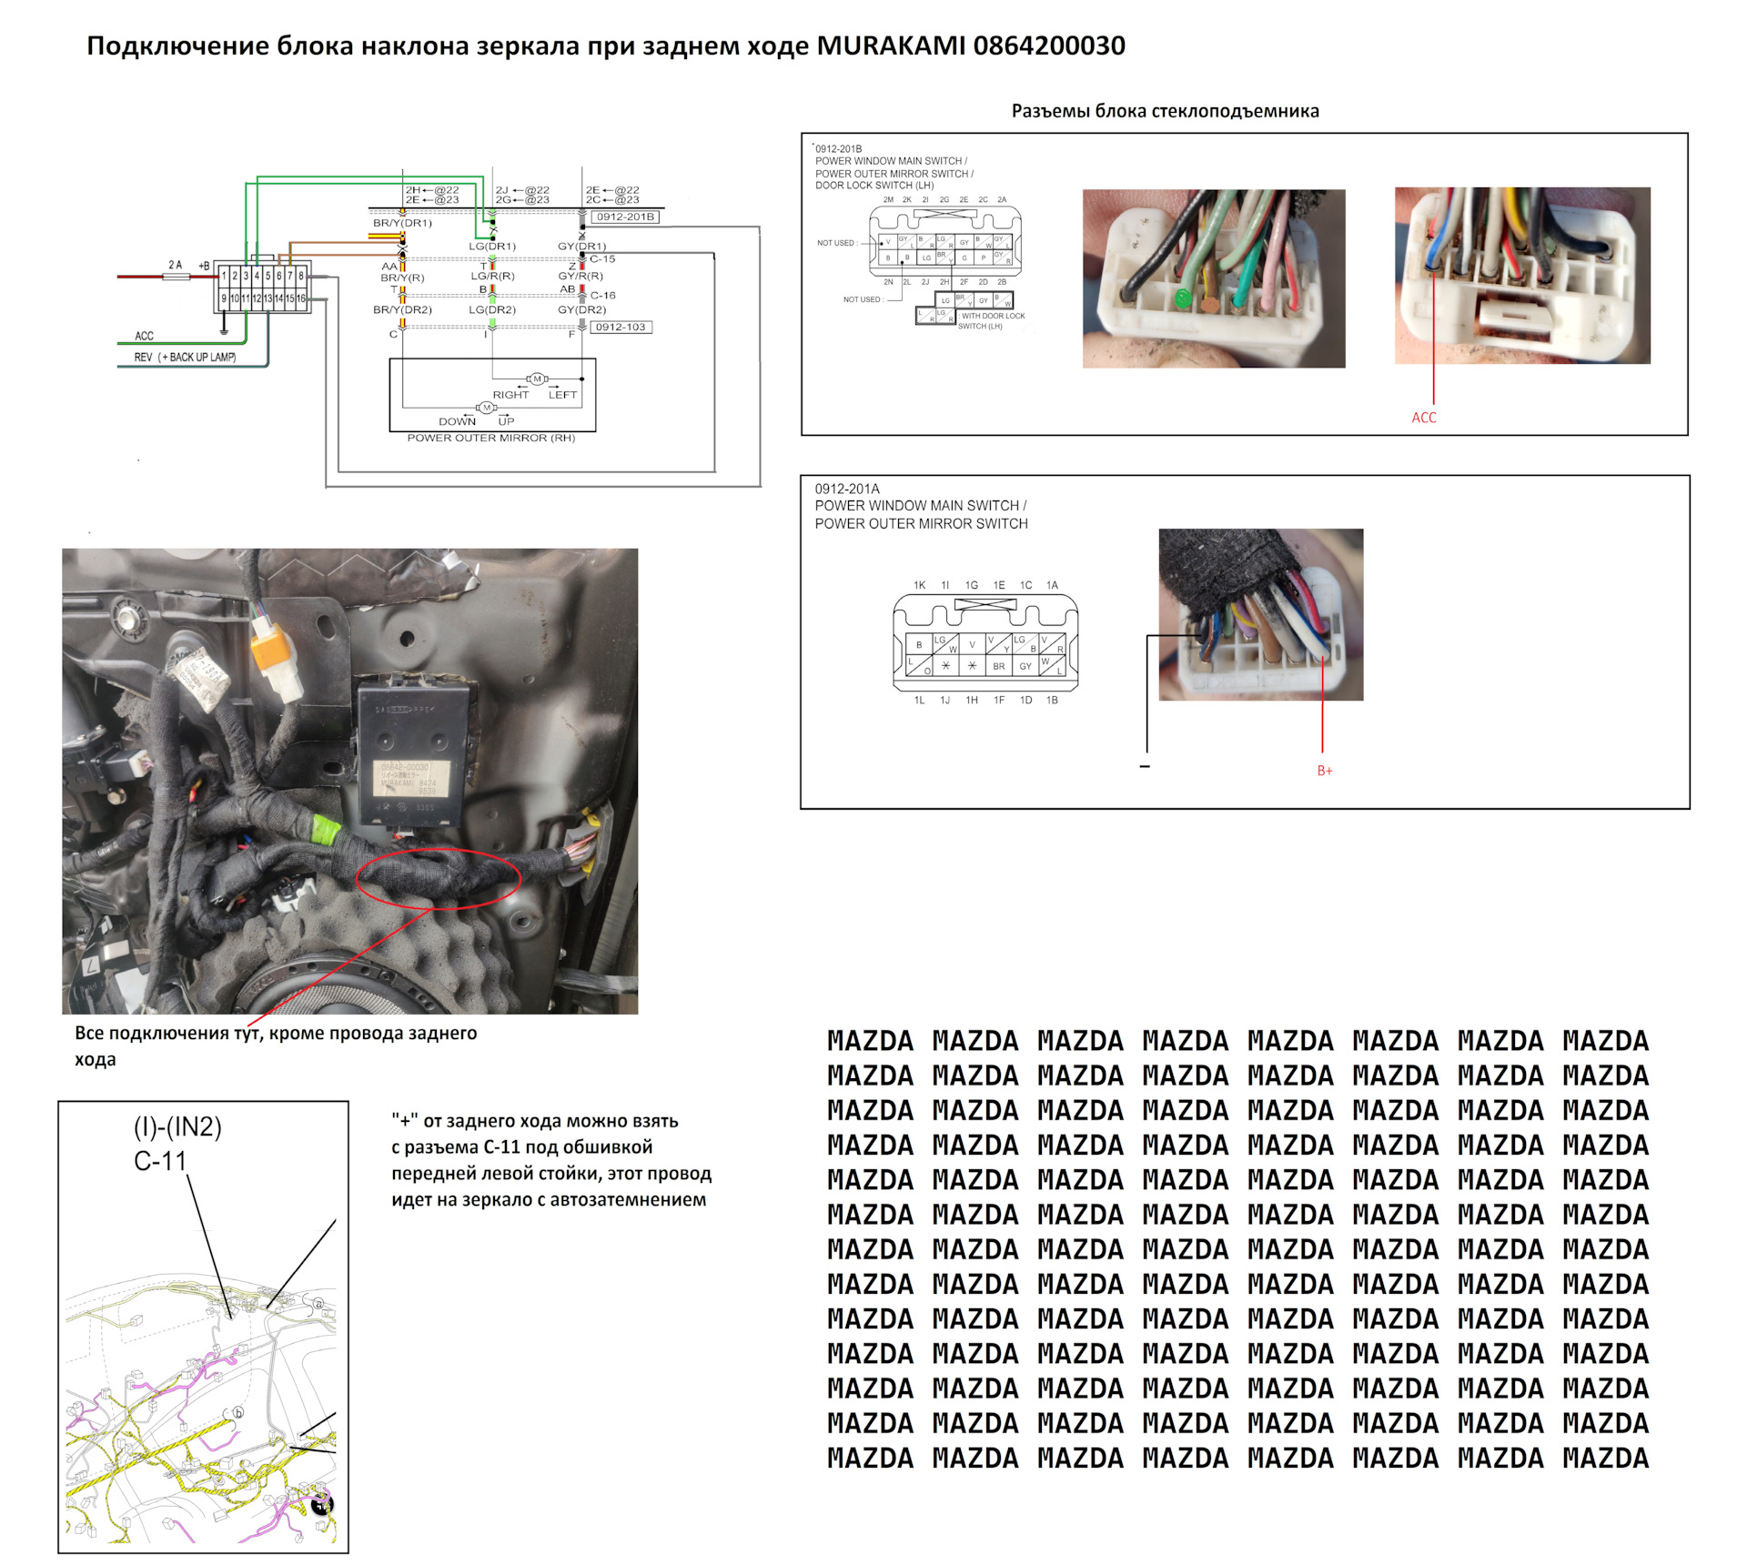
Task: Open the C-11 harness location diagram
Action: pos(203,1328)
